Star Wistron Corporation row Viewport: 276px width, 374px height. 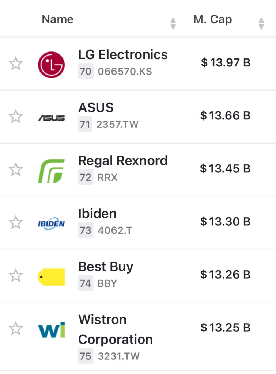[16, 329]
